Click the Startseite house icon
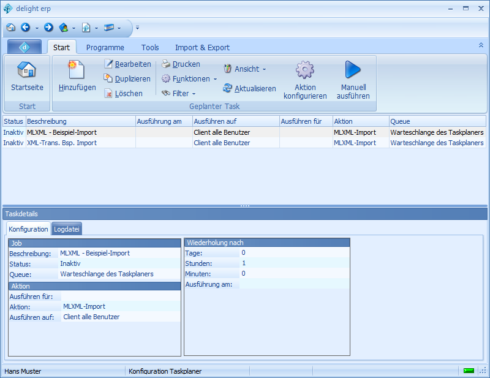 pyautogui.click(x=26, y=70)
